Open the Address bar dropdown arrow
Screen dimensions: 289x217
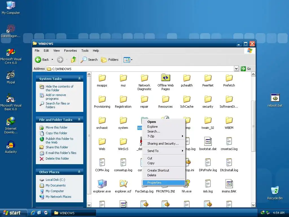pos(236,69)
